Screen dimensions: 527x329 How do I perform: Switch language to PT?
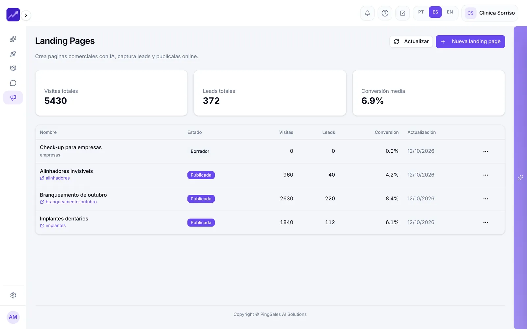pos(421,12)
